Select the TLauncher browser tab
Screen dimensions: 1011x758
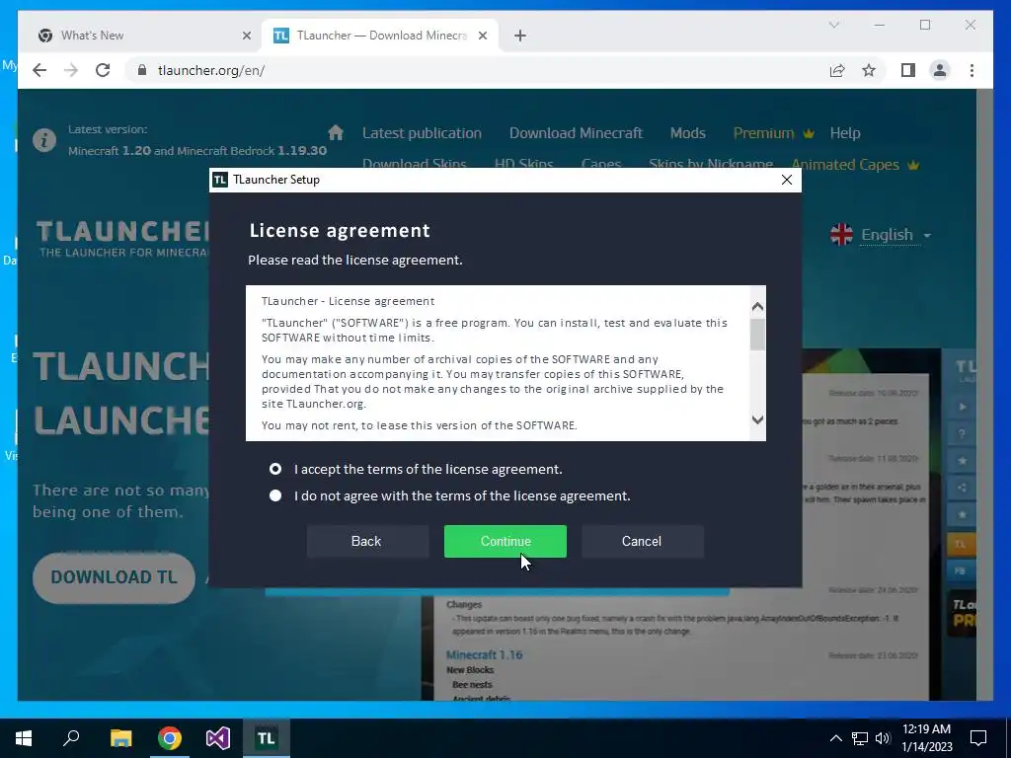click(381, 36)
